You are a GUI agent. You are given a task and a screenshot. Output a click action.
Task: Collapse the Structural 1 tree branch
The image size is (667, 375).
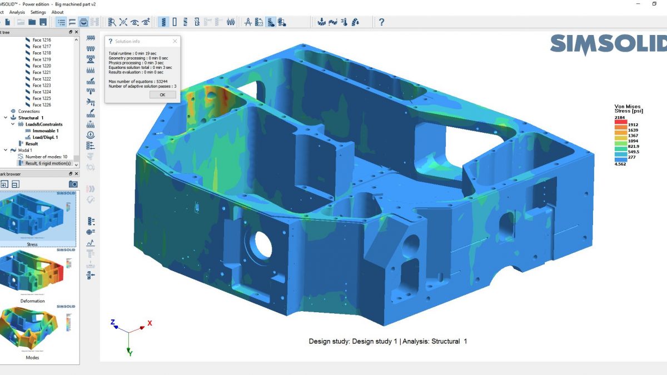pyautogui.click(x=6, y=118)
